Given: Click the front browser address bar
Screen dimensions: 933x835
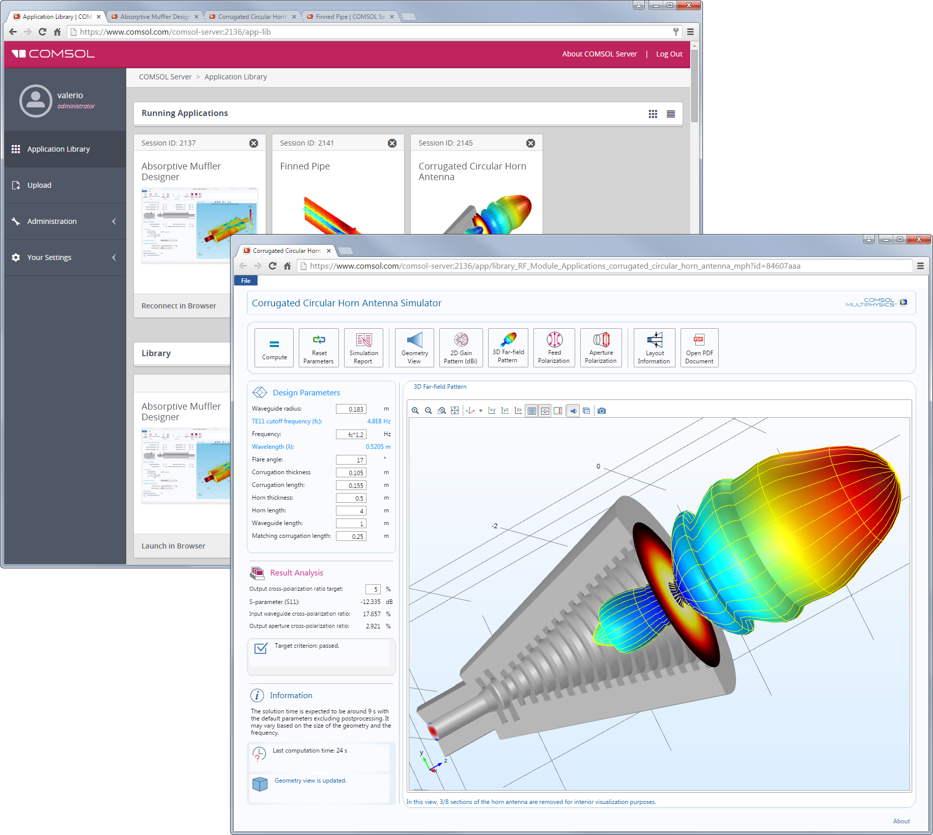Looking at the screenshot, I should tap(605, 266).
